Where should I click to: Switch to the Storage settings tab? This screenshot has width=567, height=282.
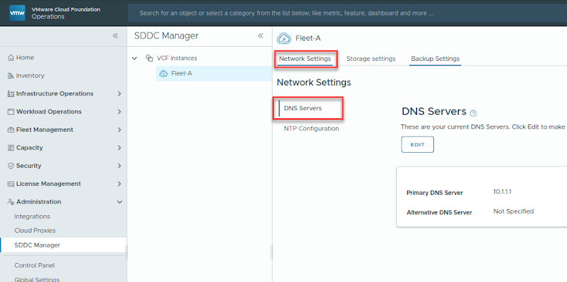(370, 59)
